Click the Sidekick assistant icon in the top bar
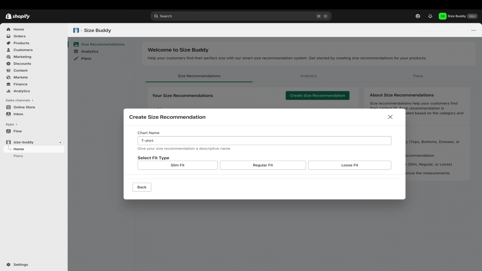The image size is (482, 271). coord(418,16)
